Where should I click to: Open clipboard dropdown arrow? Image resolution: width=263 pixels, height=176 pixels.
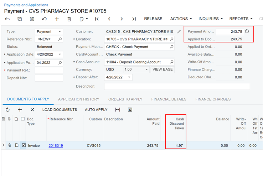87,19
